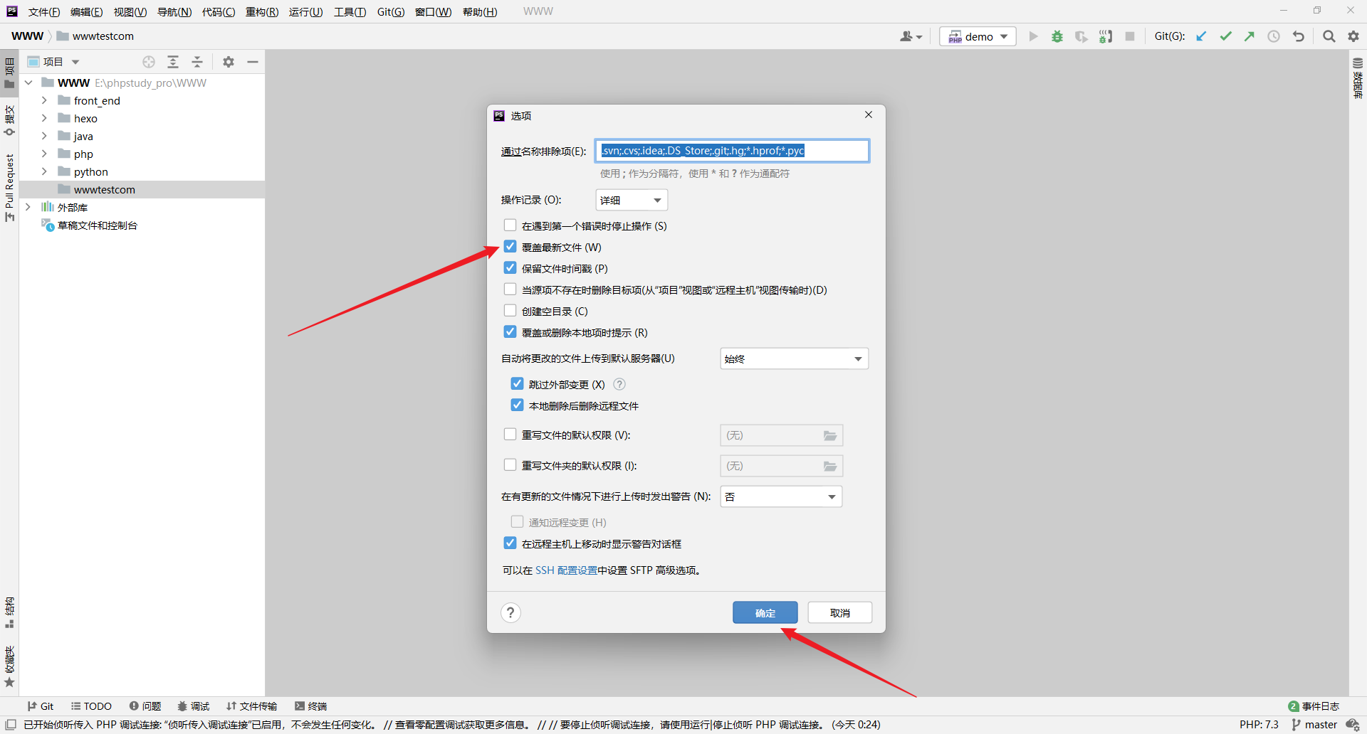This screenshot has width=1367, height=734.
Task: Confirm dialog with 确定 button
Action: pos(765,612)
